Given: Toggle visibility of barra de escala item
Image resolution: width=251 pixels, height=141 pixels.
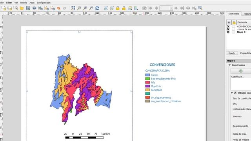Looking at the screenshot, I should click(228, 29).
